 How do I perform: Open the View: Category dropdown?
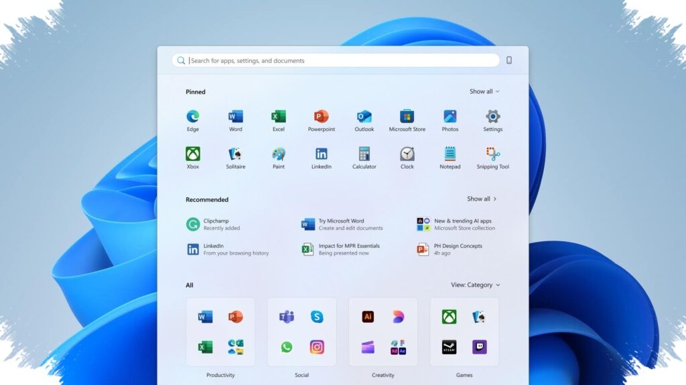coord(475,285)
